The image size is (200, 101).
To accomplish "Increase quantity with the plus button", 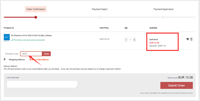I will pos(134,39).
